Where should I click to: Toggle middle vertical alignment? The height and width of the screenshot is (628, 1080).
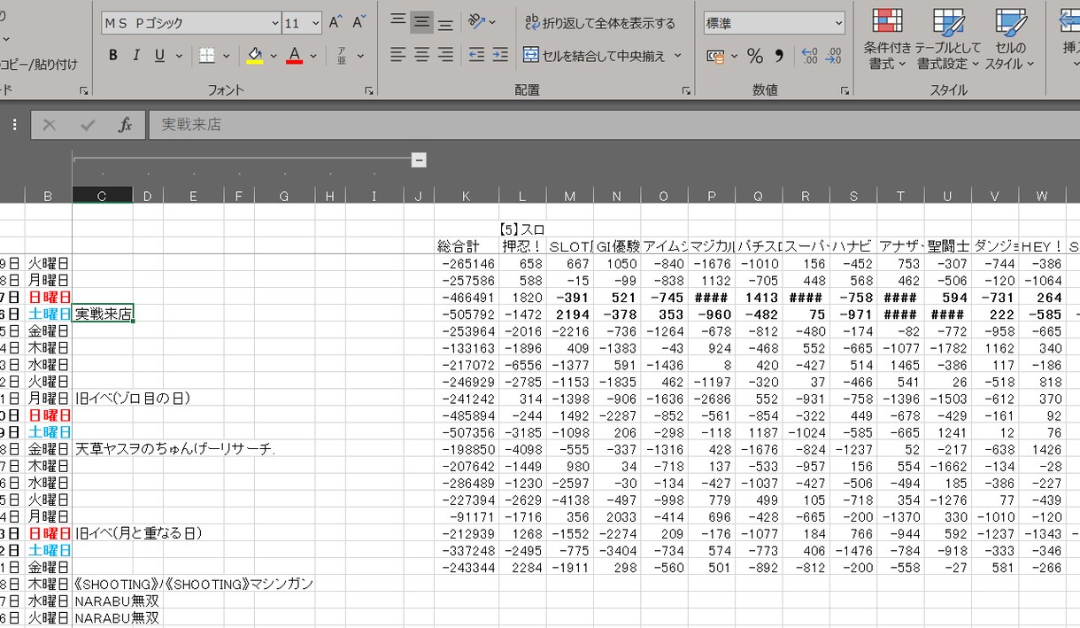point(422,22)
